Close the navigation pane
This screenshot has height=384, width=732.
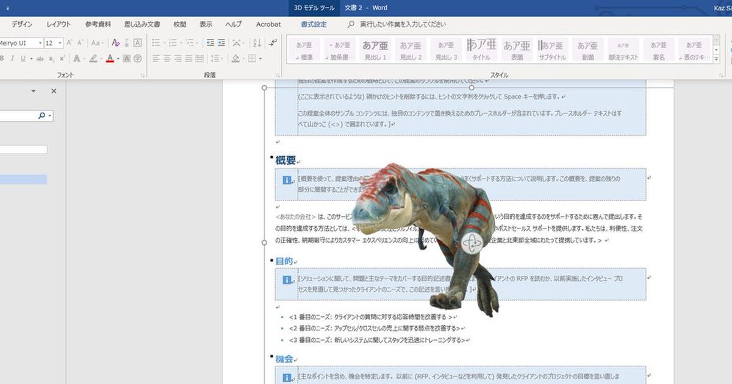[x=54, y=91]
